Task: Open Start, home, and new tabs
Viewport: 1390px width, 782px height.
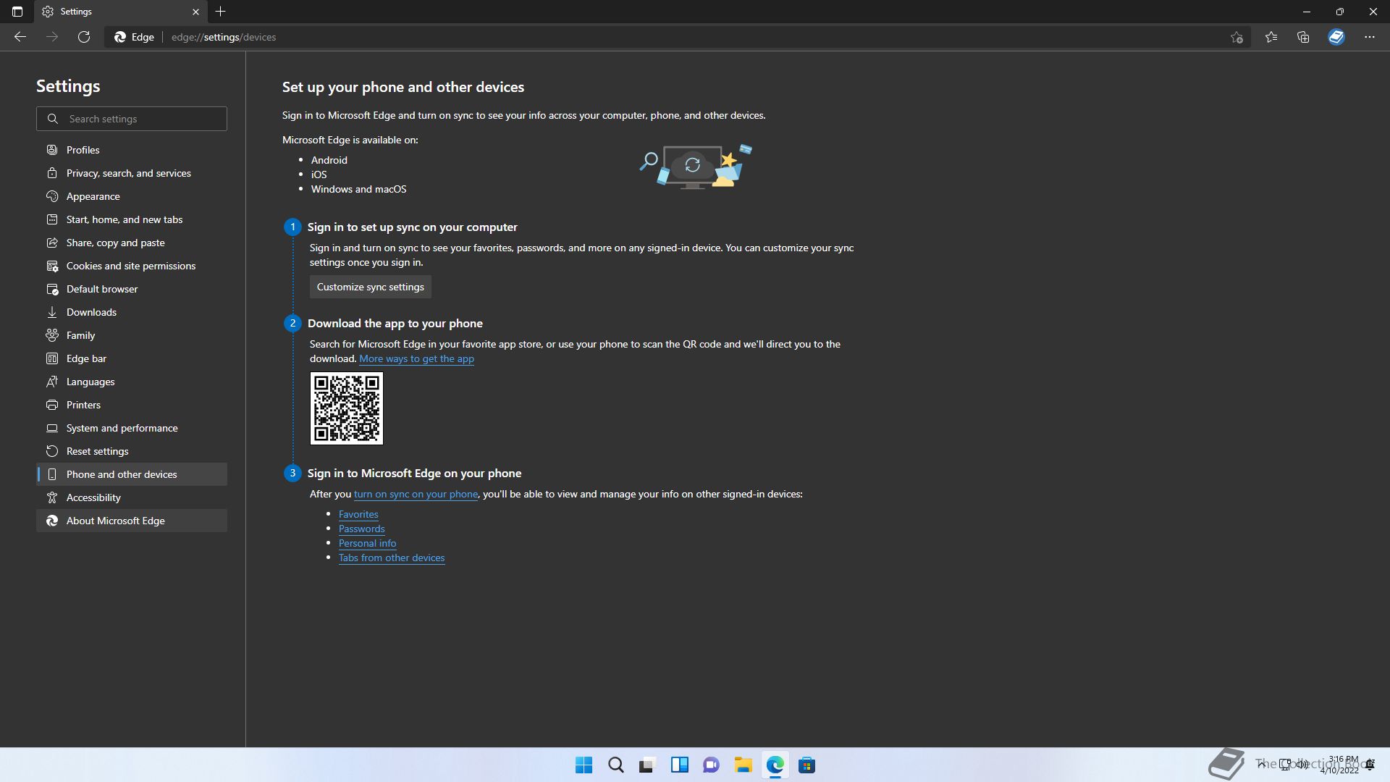Action: pyautogui.click(x=132, y=219)
